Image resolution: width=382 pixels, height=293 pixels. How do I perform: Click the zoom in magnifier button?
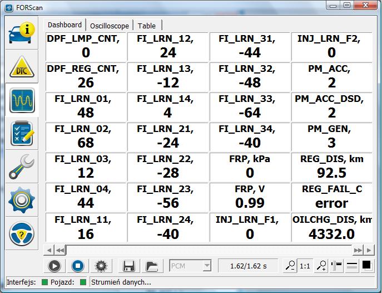click(x=321, y=266)
